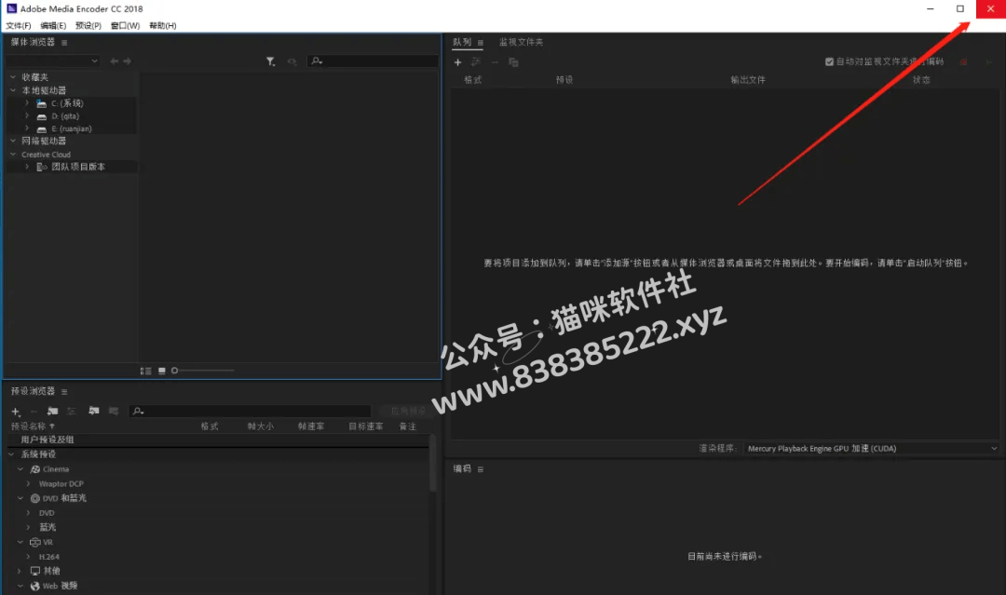Click the preset settings icon
This screenshot has width=1006, height=595.
point(71,411)
